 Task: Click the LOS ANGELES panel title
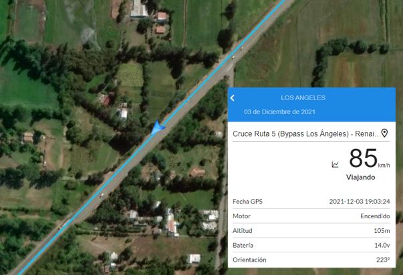[x=303, y=98]
